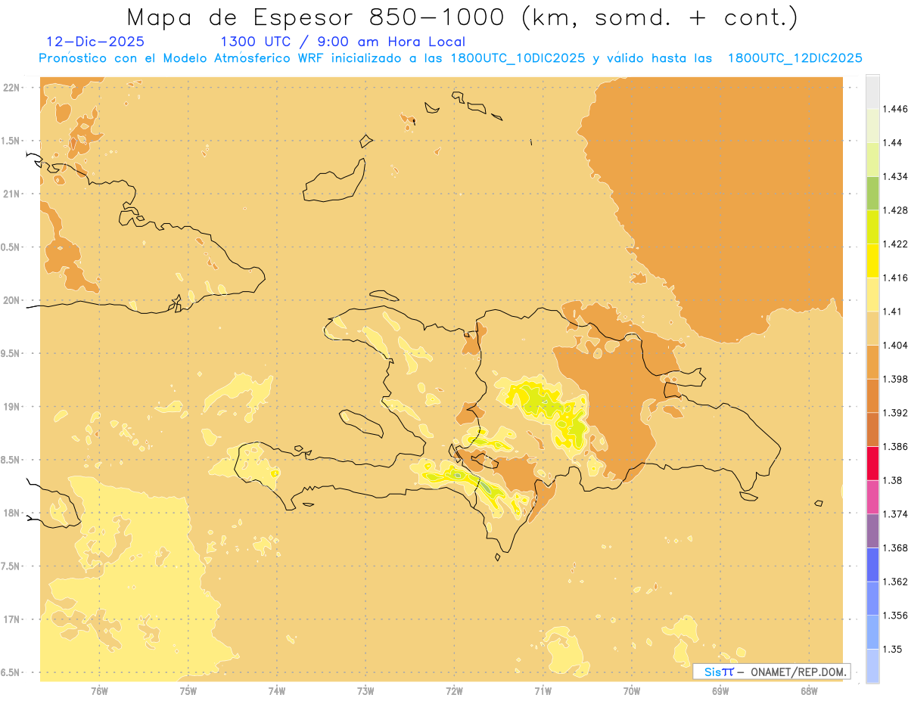The image size is (908, 701).
Task: Click the pink colorbar swatch between 1.374 and 1.38
Action: [872, 497]
